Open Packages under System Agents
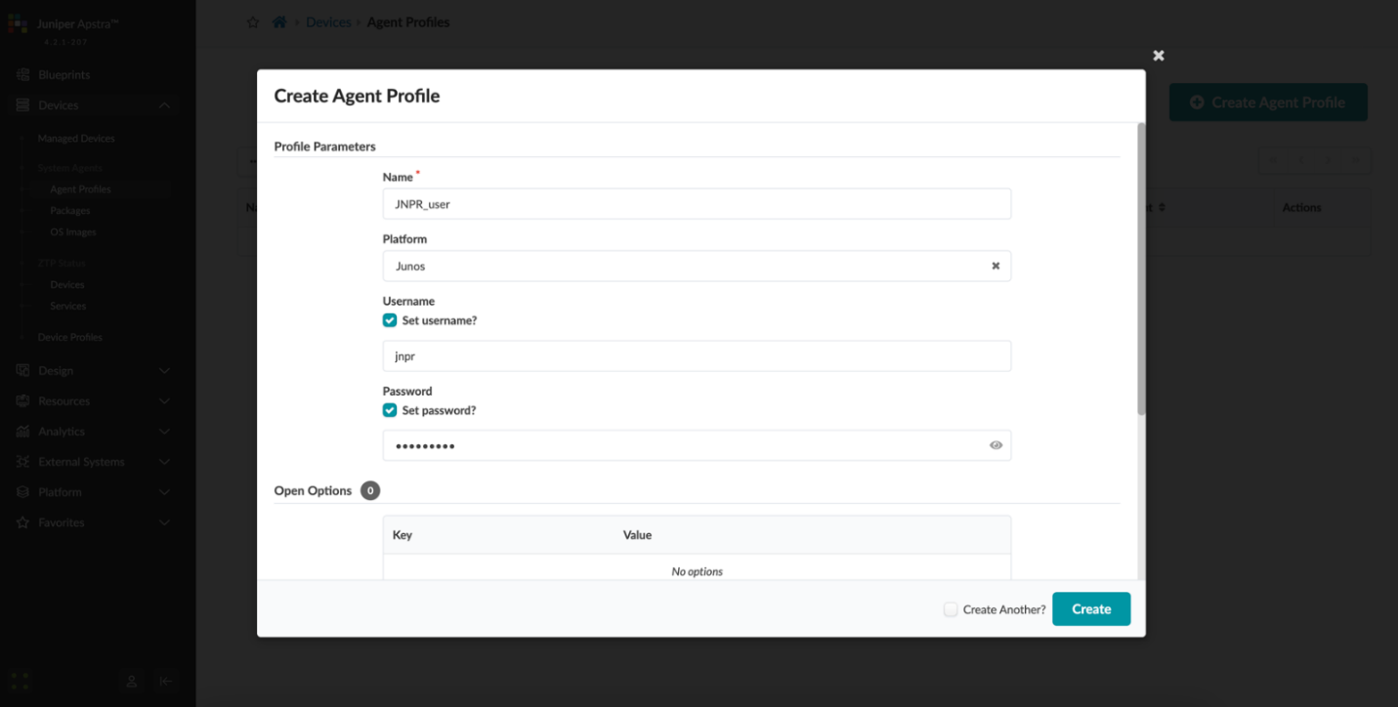The width and height of the screenshot is (1398, 707). [70, 211]
